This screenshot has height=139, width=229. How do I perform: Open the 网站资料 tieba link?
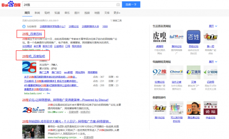[x=80, y=72]
